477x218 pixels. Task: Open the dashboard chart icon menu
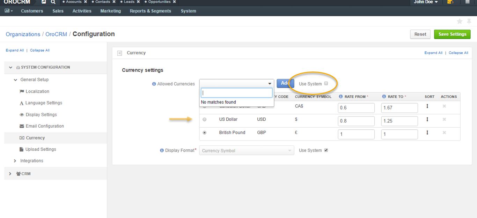point(9,11)
